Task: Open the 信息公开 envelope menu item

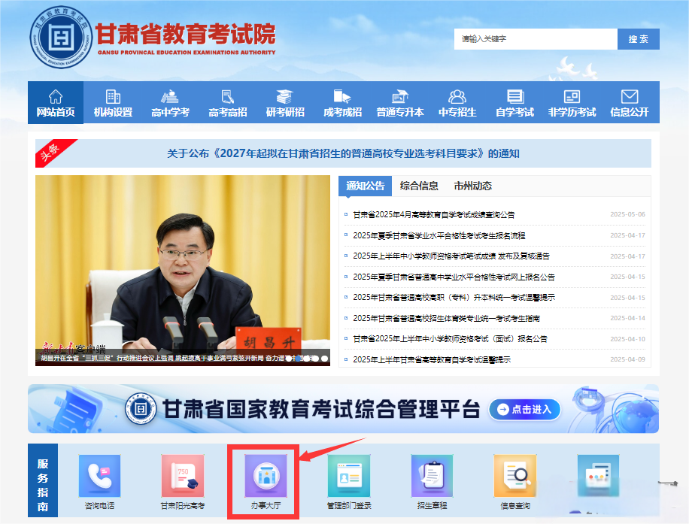Action: click(630, 103)
